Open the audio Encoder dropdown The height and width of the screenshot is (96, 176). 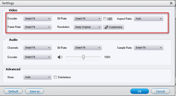[x=37, y=57]
